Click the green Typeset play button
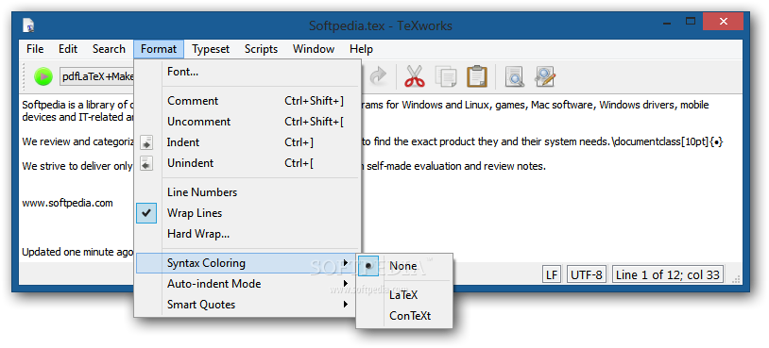This screenshot has width=769, height=348. click(43, 76)
